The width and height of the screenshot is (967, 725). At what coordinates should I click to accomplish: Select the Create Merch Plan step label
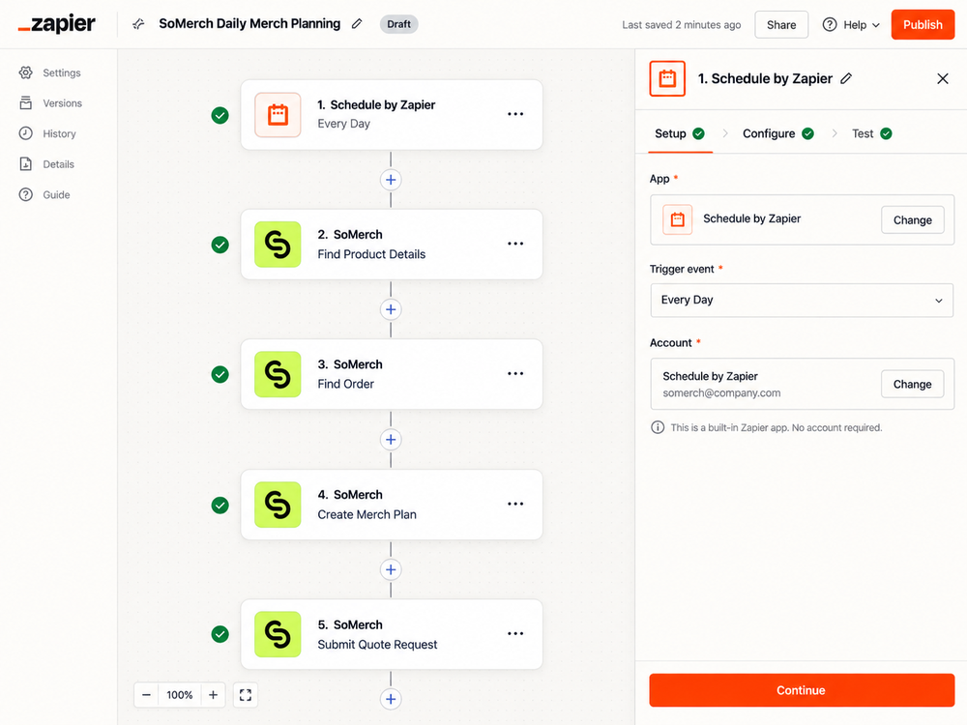click(x=366, y=515)
